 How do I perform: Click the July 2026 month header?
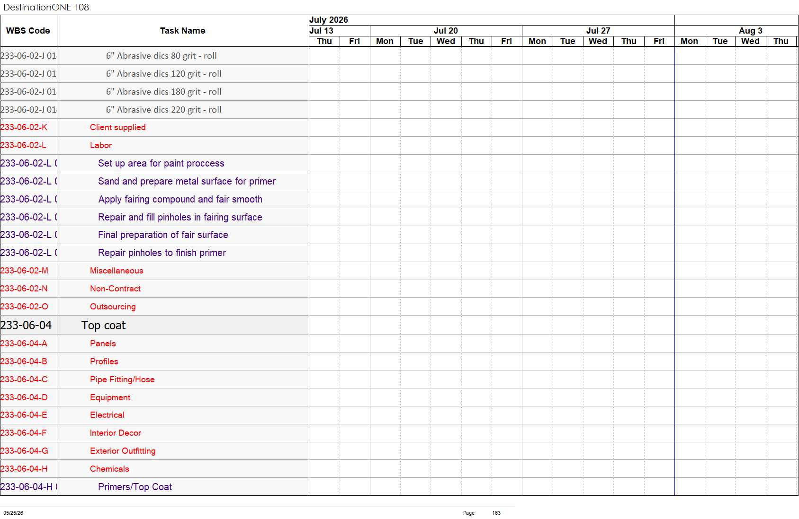329,20
